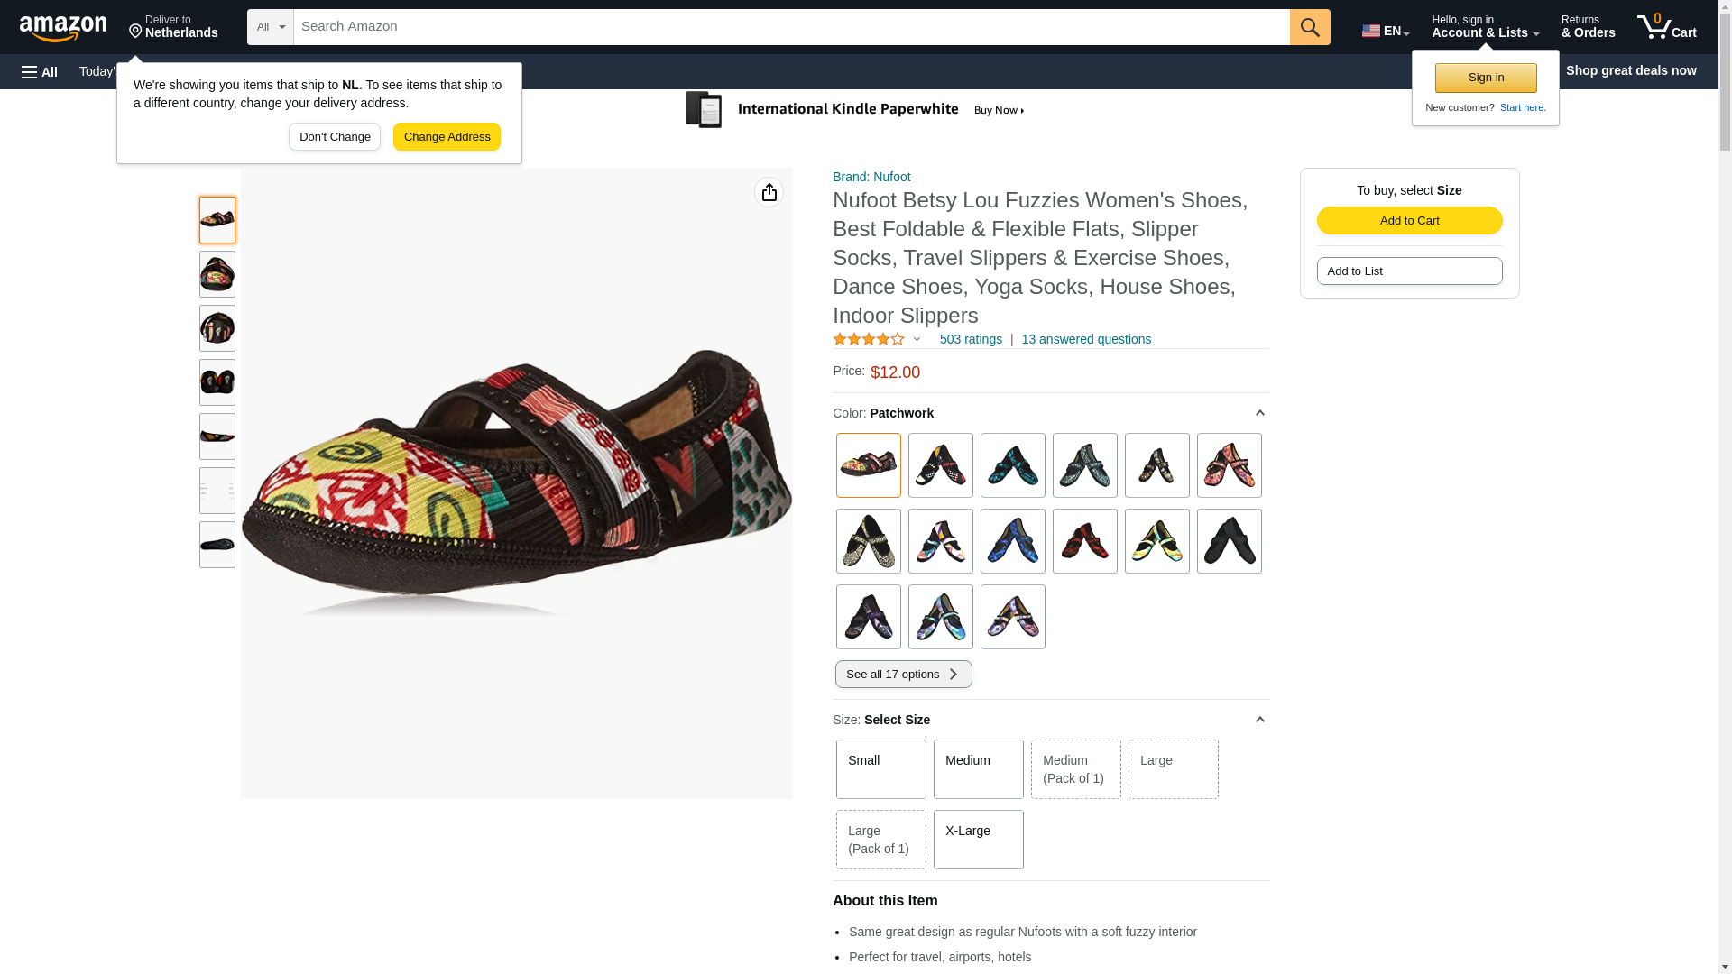The image size is (1732, 974).
Task: Collapse the Color section chevron
Action: 1259,413
